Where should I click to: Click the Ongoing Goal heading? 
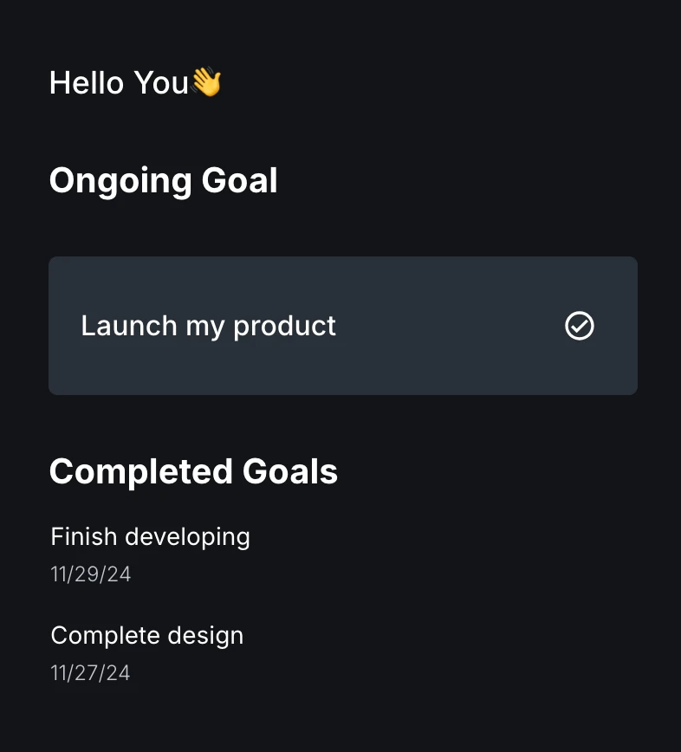tap(163, 181)
